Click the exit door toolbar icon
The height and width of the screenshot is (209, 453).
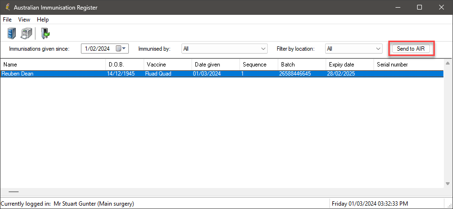45,33
